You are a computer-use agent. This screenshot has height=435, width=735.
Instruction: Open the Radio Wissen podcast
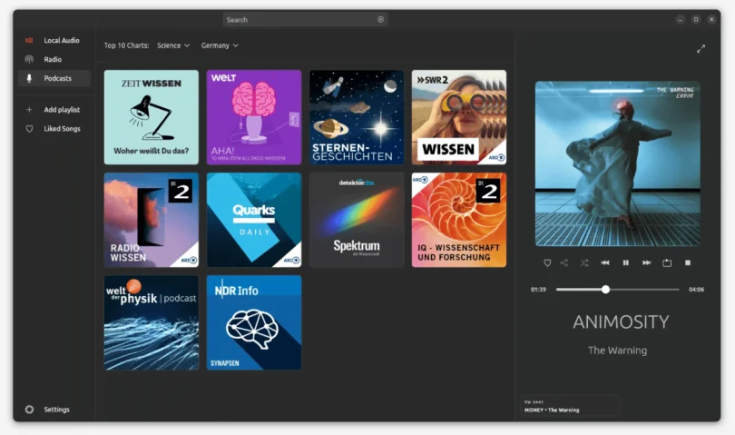152,220
